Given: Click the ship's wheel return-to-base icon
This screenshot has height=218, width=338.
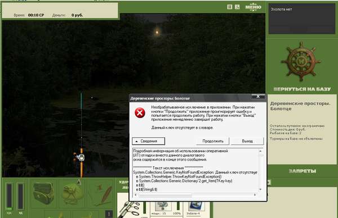Looking at the screenshot, I should coord(301,61).
